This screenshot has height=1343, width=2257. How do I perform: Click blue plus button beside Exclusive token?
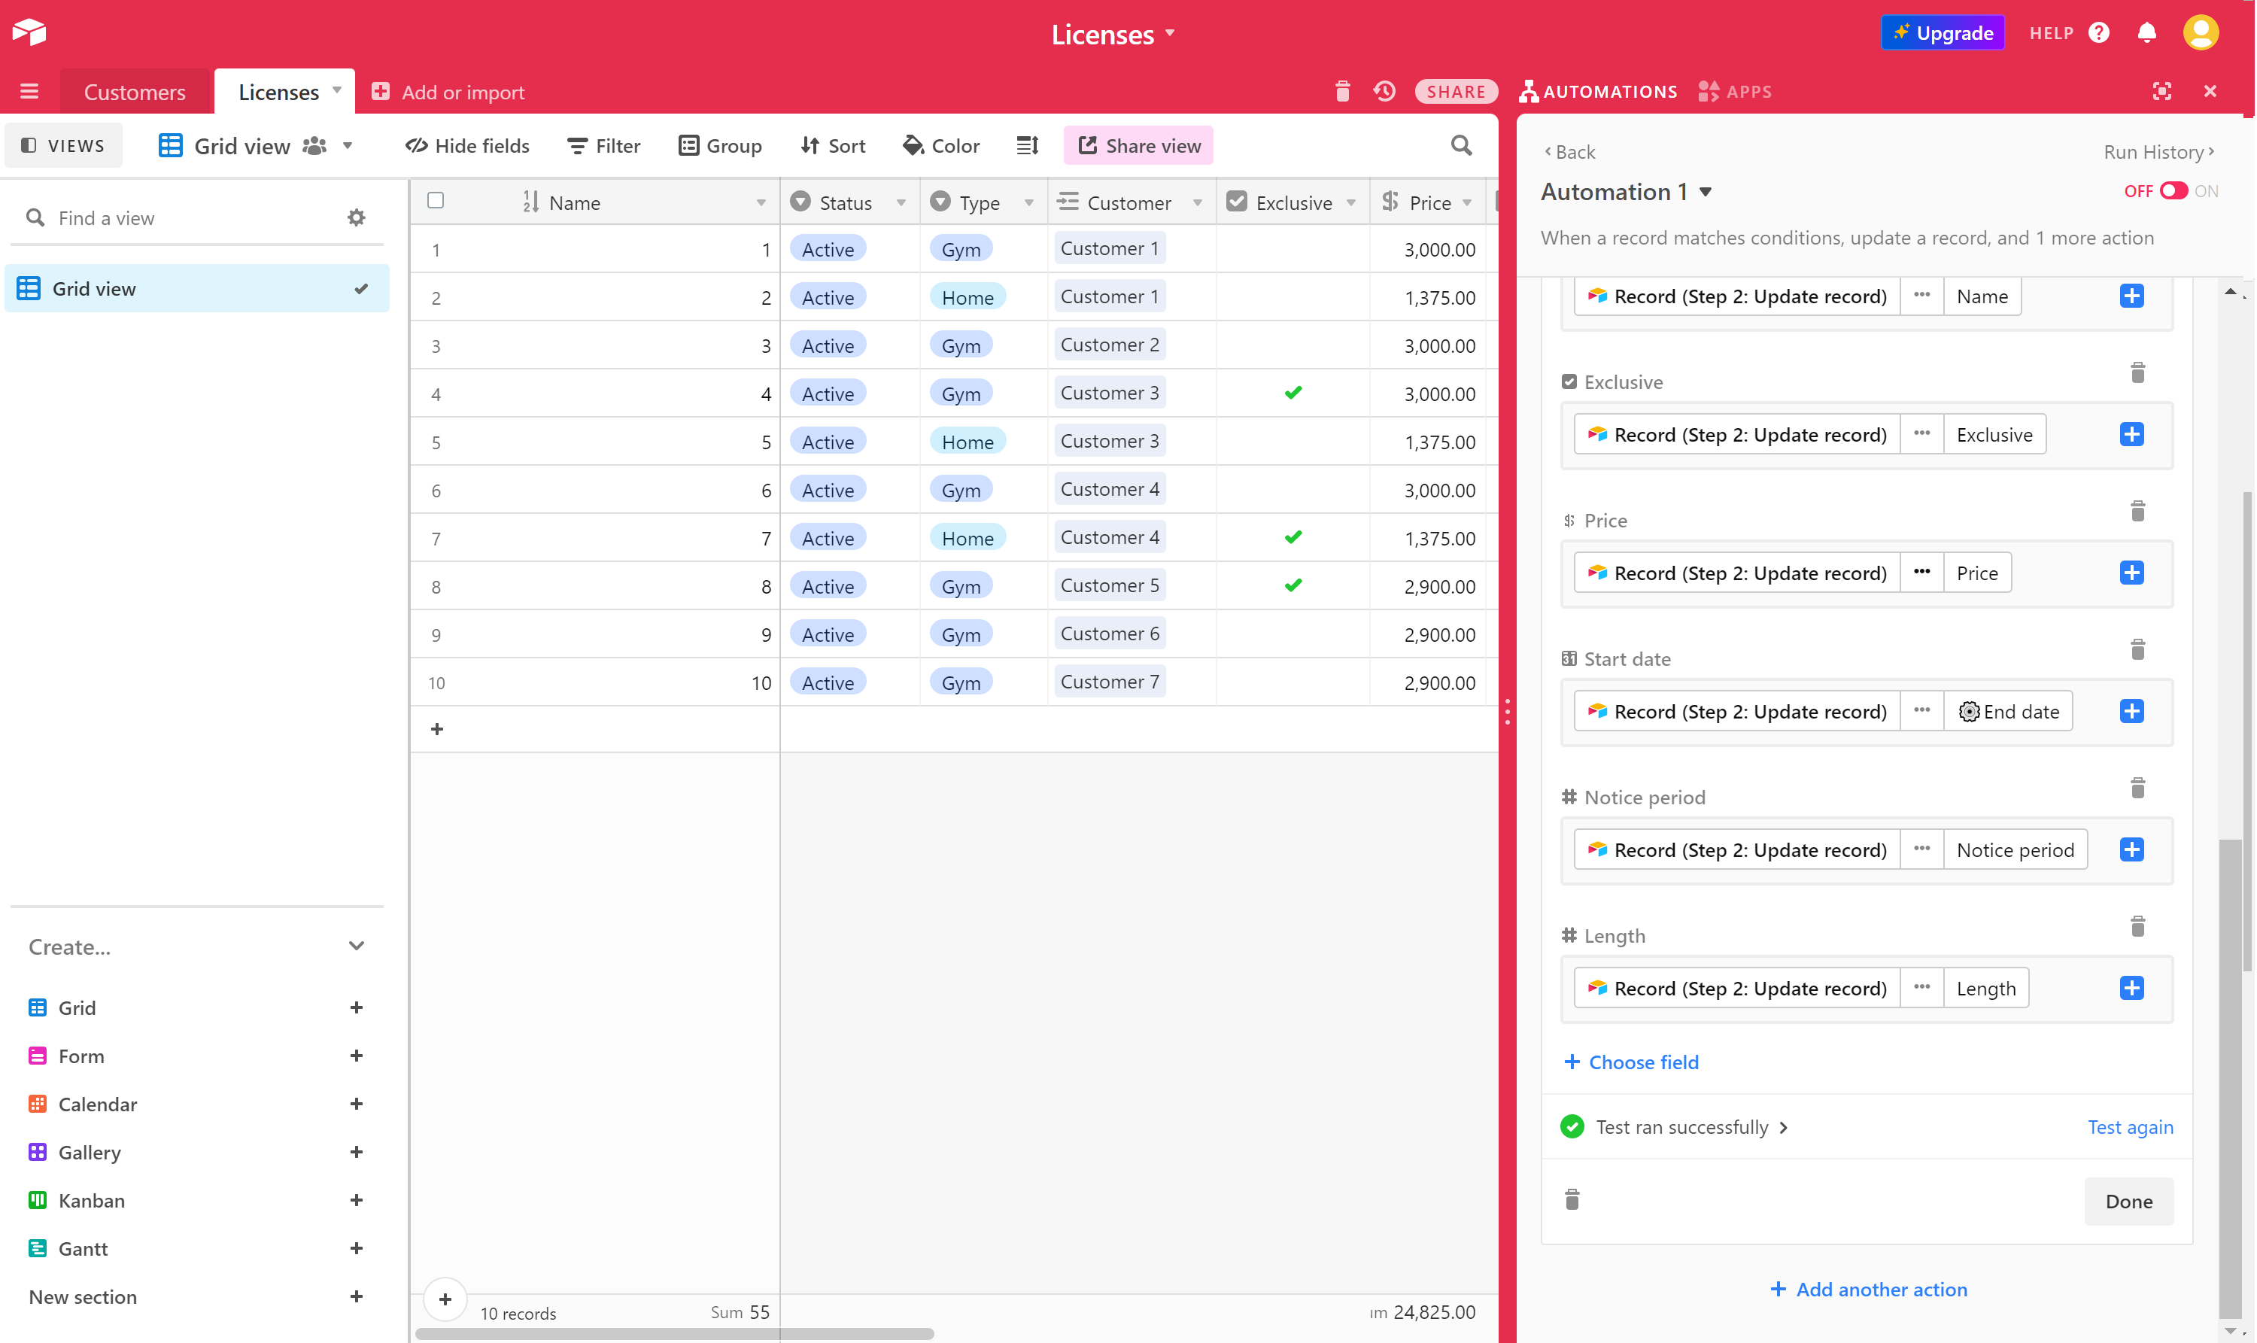tap(2131, 434)
